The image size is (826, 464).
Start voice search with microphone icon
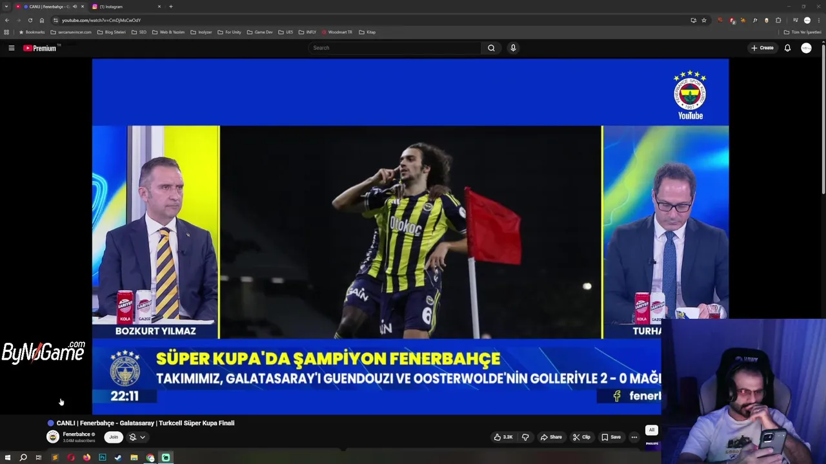click(513, 48)
